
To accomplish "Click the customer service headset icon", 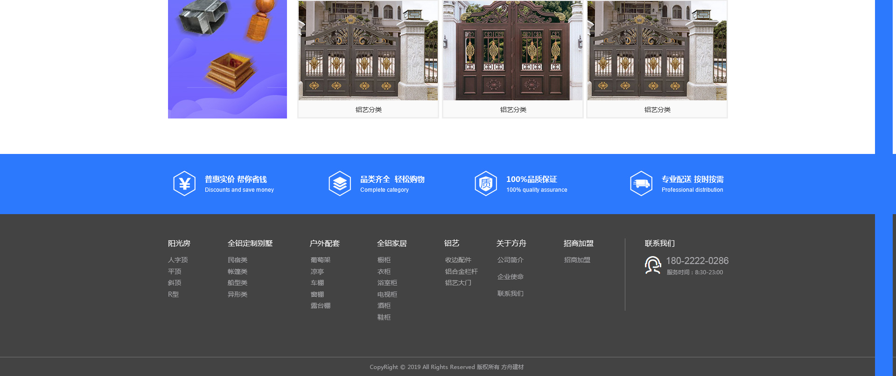I will [653, 265].
